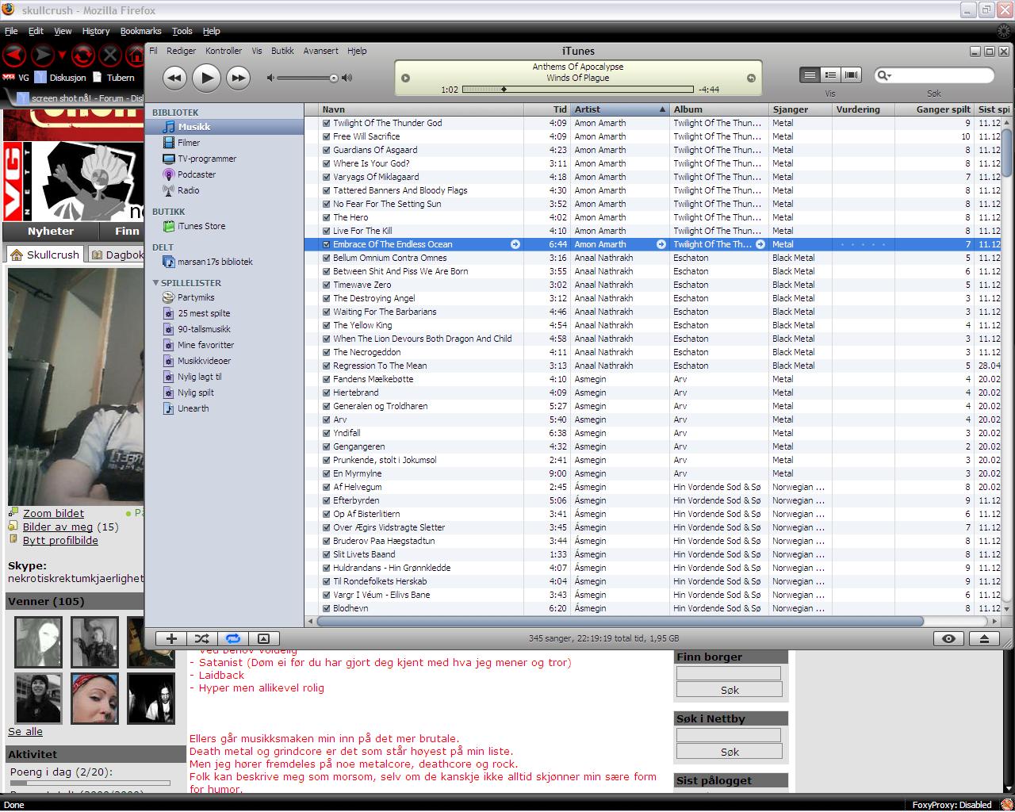Sort by the Tid column header

pos(547,109)
